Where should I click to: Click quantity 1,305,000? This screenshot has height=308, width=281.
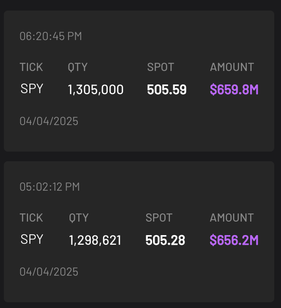pyautogui.click(x=96, y=90)
